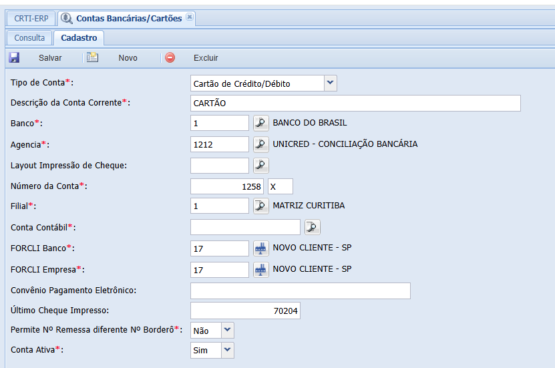Open Filial lookup search icon
Screen dimensions: 555x368
coord(261,206)
